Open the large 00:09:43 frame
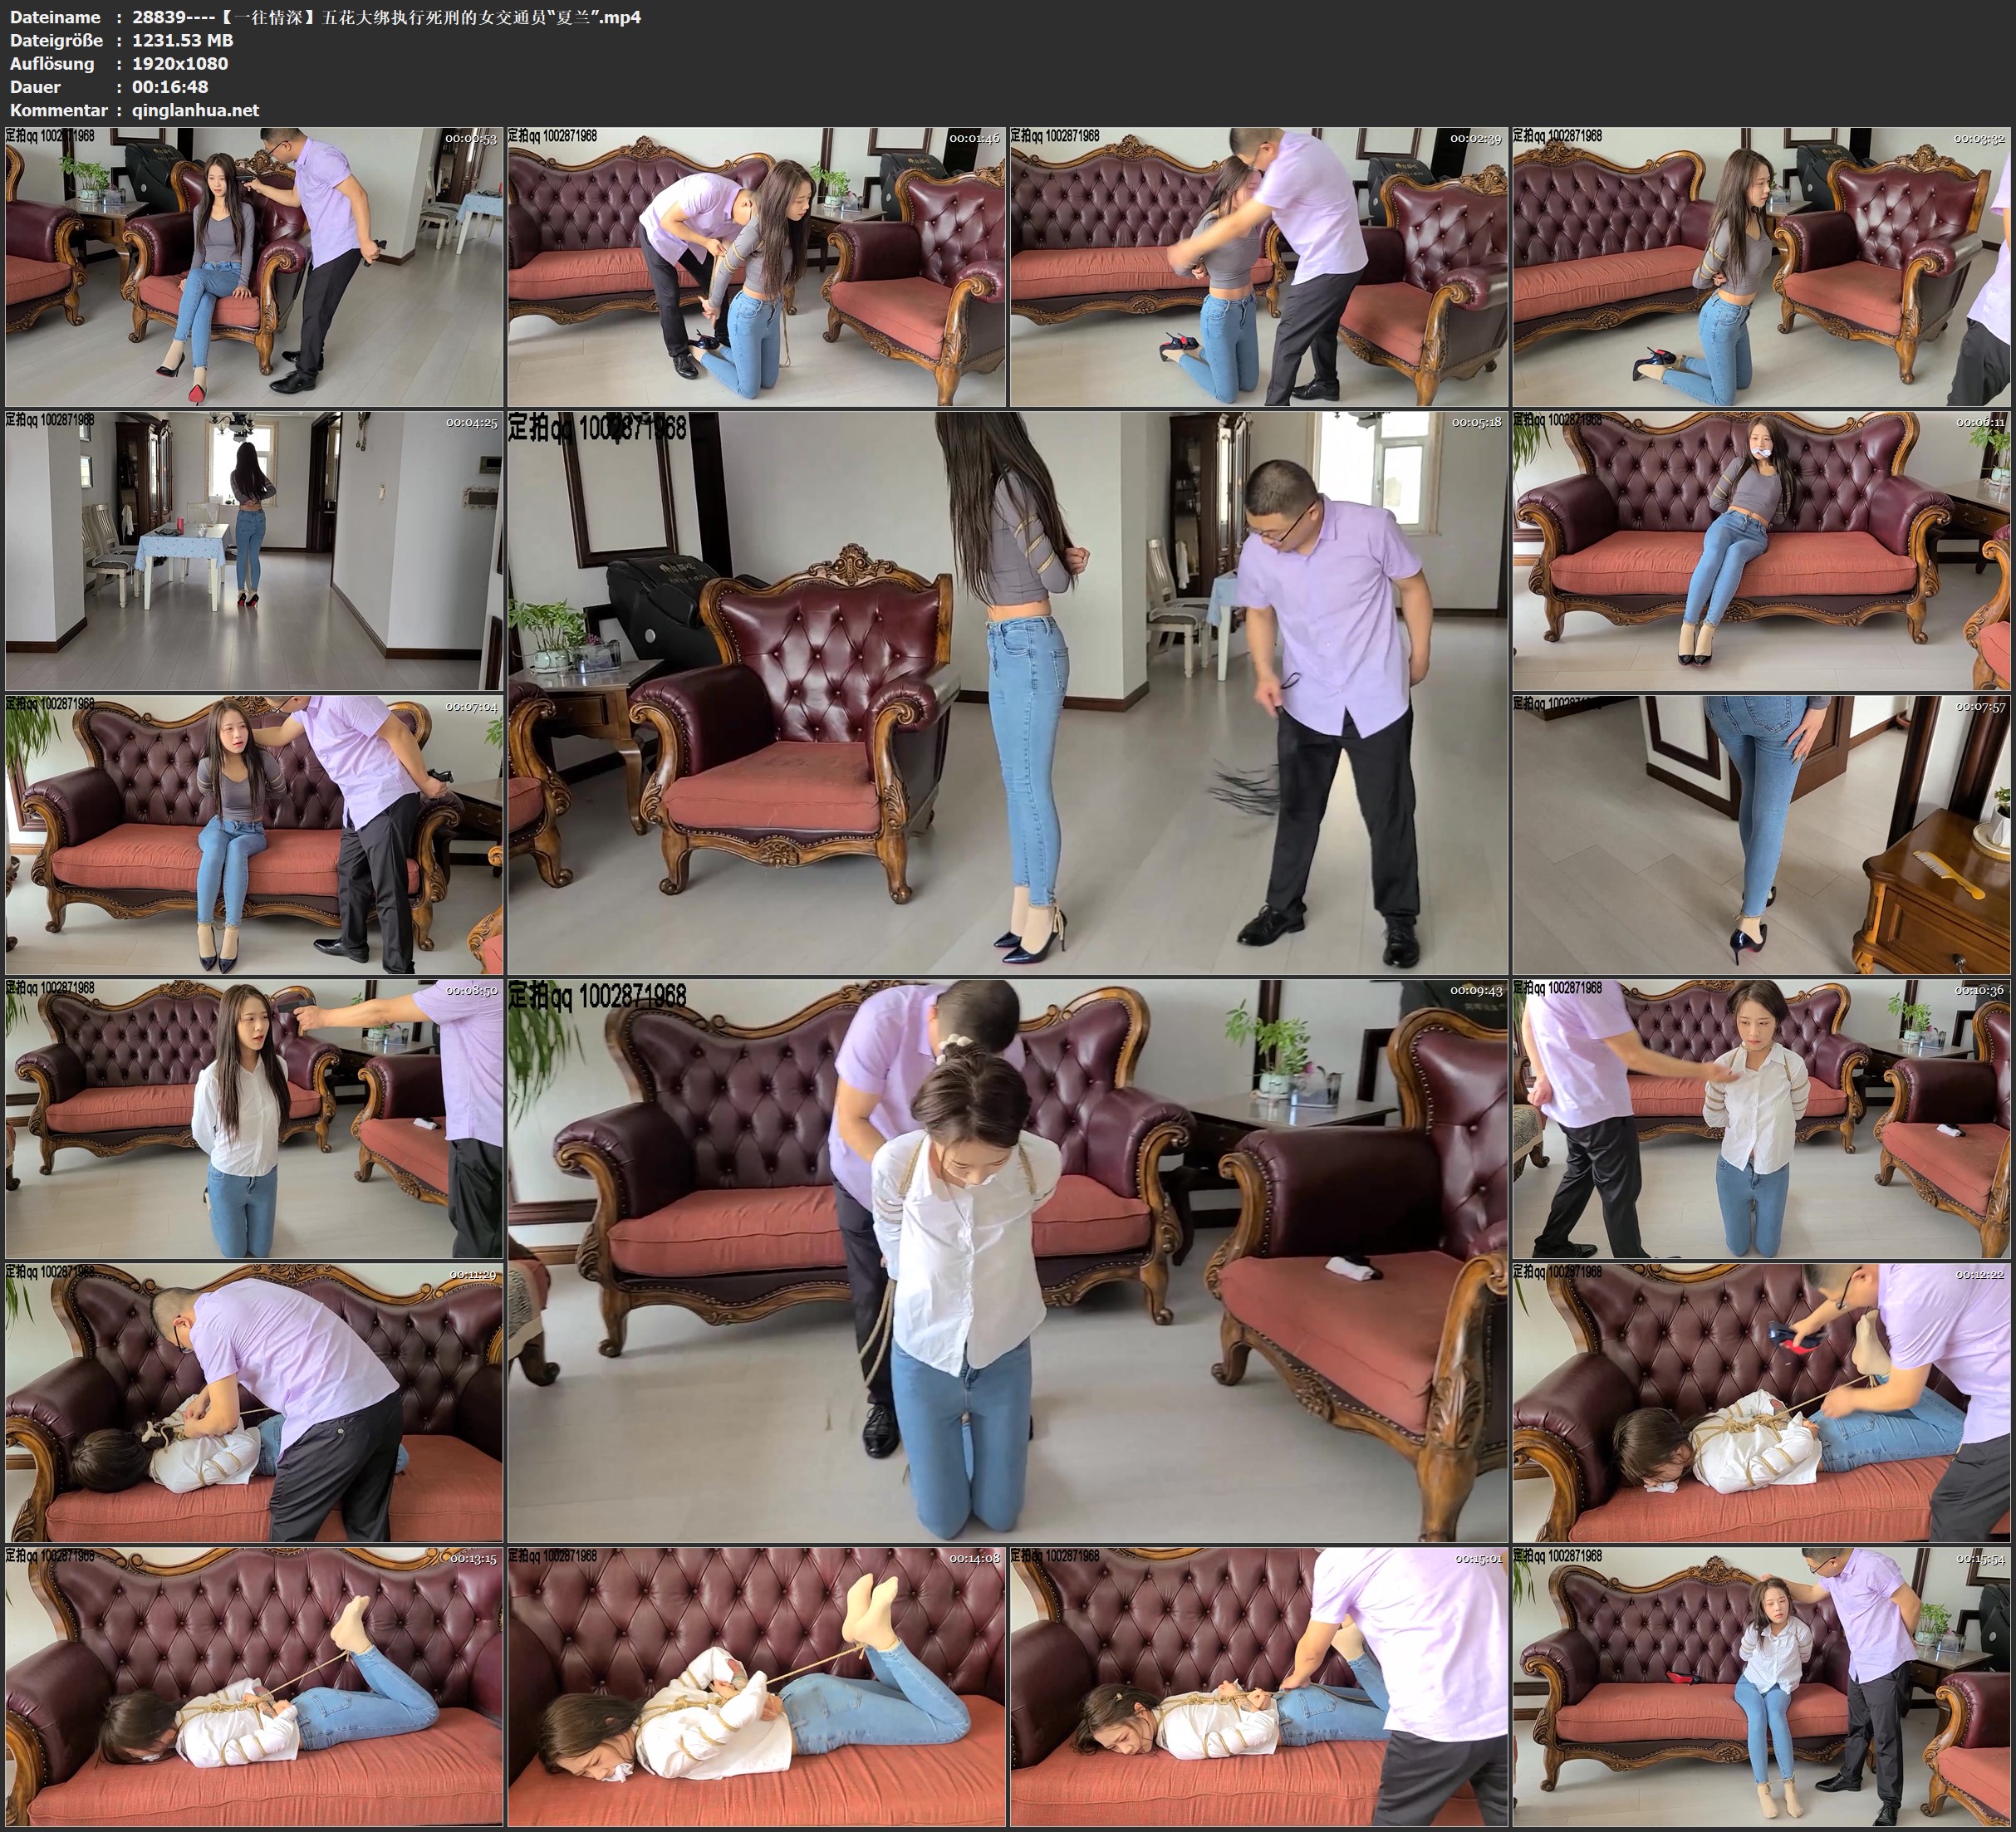Image resolution: width=2016 pixels, height=1832 pixels. pyautogui.click(x=1008, y=1260)
